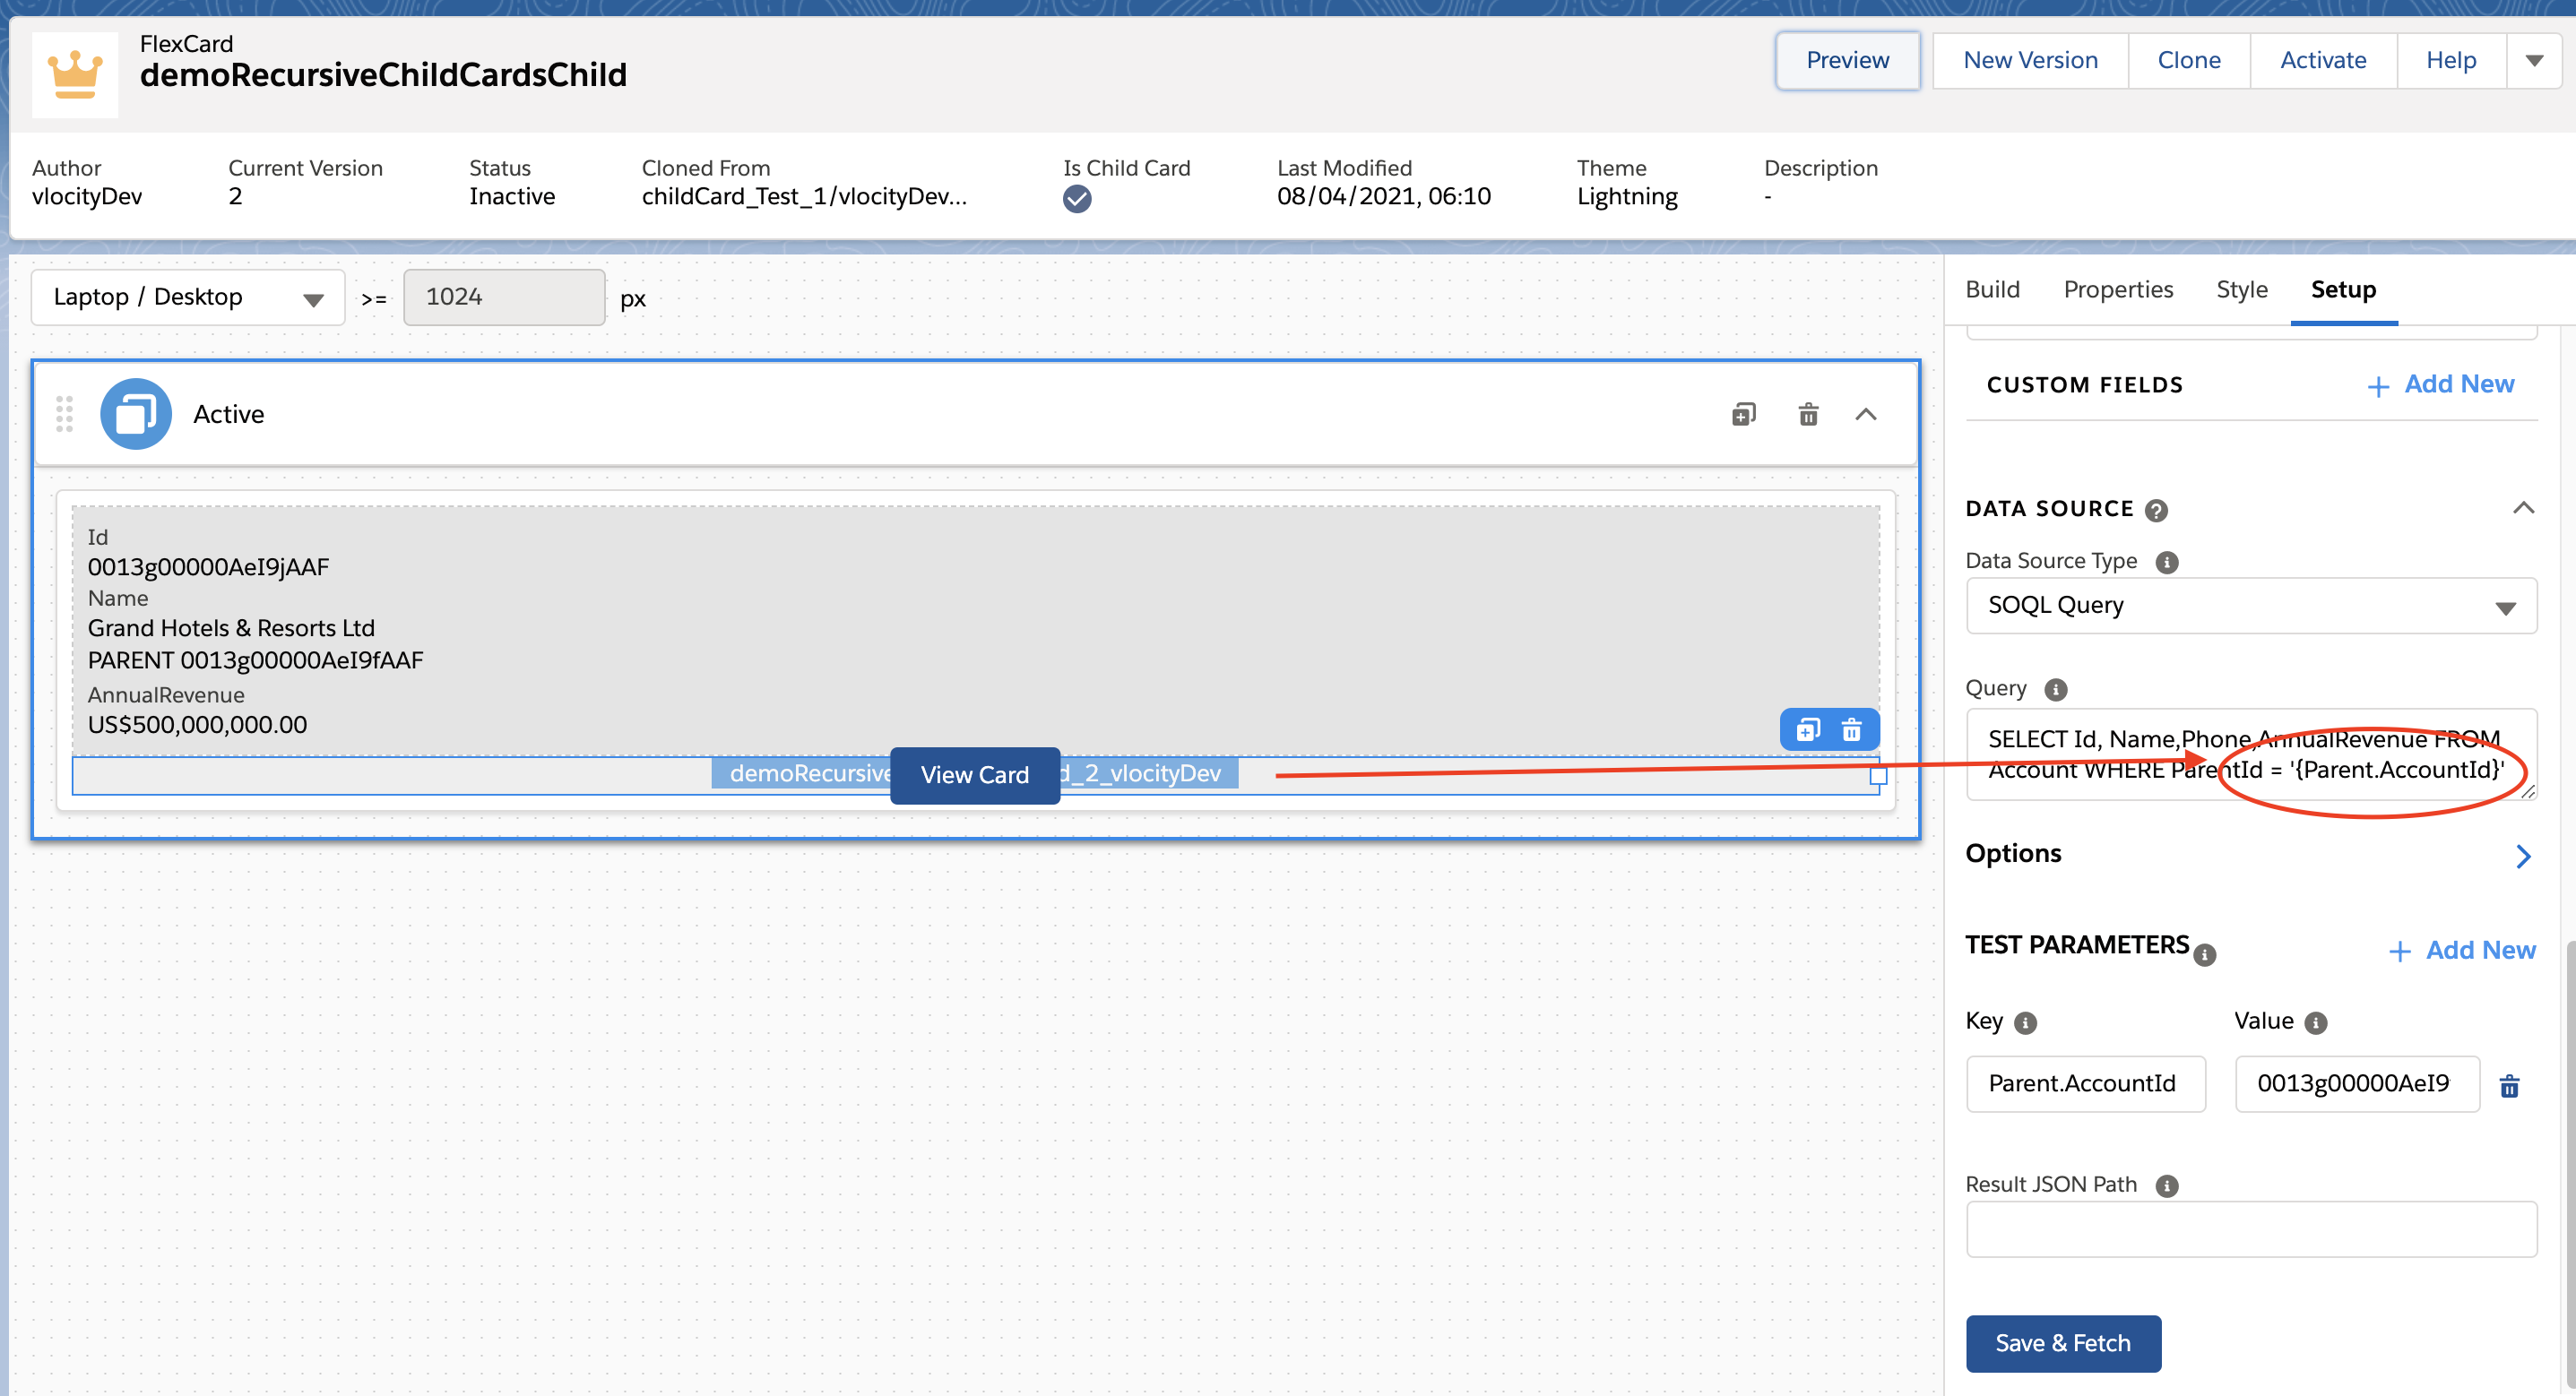Click the Activate button

(2322, 60)
